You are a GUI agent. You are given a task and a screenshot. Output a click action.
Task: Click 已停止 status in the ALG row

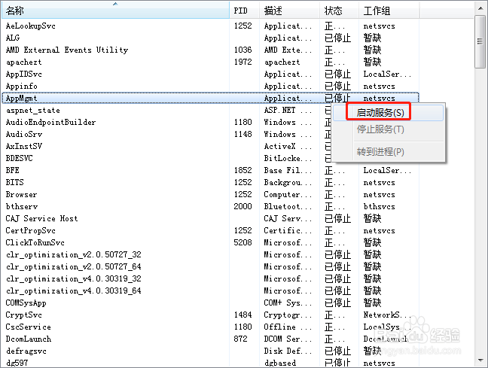(337, 38)
